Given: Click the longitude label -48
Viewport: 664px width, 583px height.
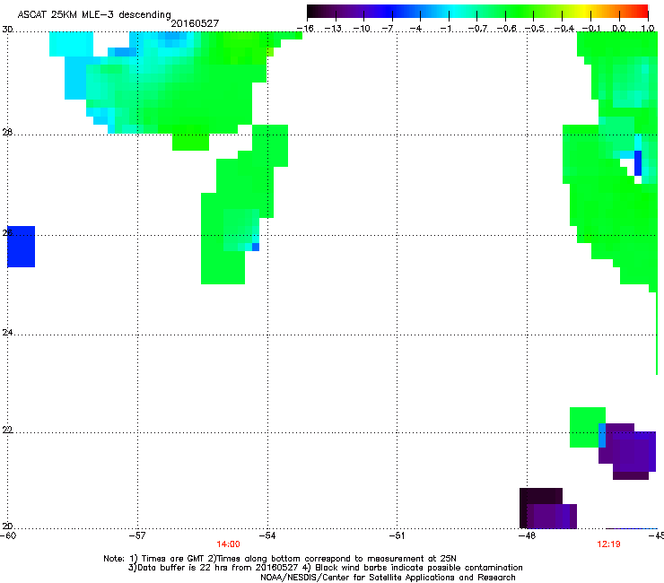Looking at the screenshot, I should (x=528, y=536).
